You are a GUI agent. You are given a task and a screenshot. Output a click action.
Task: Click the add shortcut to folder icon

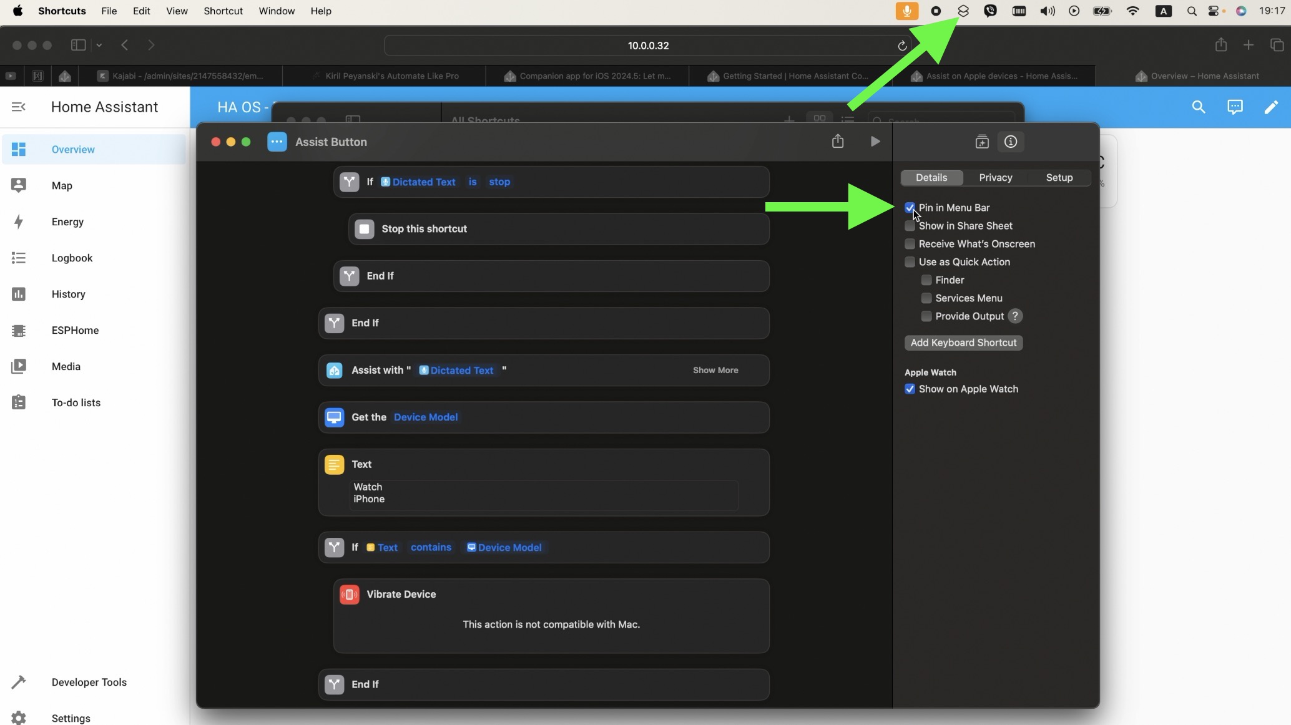point(981,141)
